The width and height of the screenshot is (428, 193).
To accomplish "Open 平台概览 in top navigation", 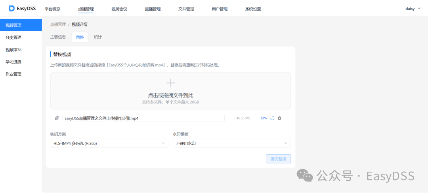I will 52,9.
